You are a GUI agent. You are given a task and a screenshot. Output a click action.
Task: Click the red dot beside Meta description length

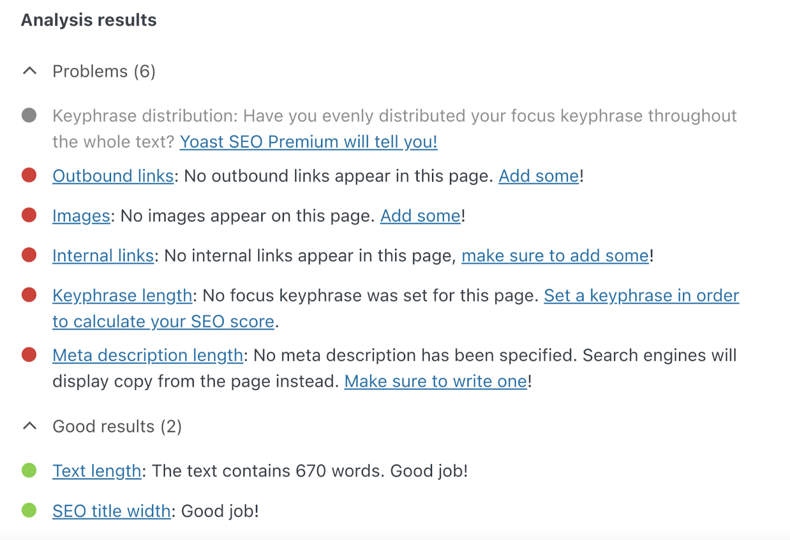pos(29,355)
